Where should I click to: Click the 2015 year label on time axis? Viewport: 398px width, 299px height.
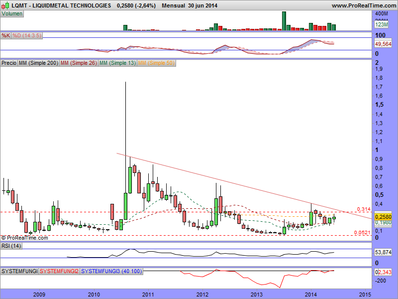tap(365, 295)
